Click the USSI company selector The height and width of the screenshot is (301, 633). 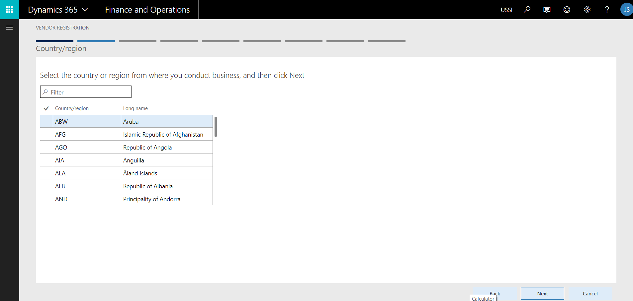pos(506,10)
